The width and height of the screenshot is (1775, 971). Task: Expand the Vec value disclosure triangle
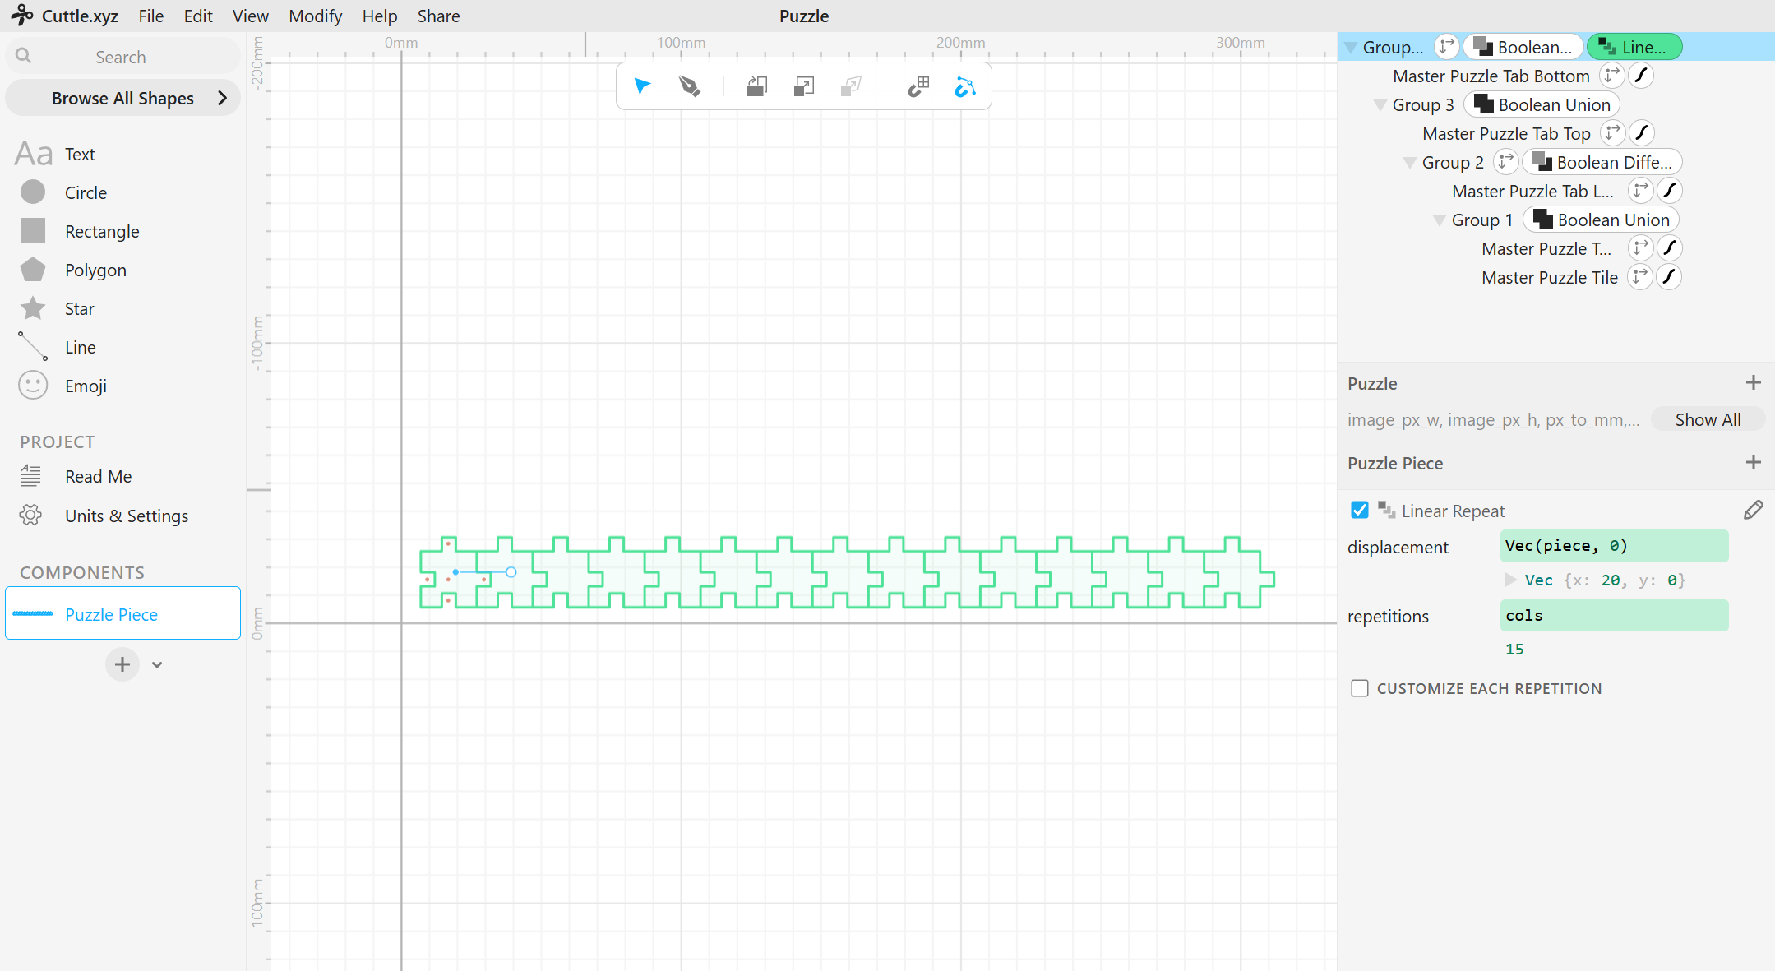click(1511, 580)
